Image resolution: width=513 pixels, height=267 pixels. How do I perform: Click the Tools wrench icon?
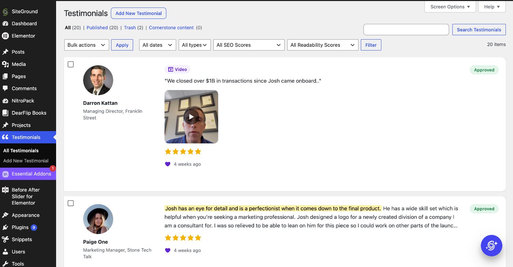(x=5, y=264)
